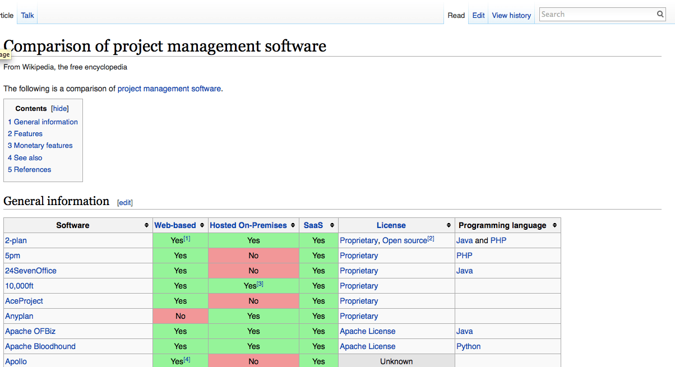Open the Web-based header link
Screen dimensions: 675x367
(x=175, y=225)
